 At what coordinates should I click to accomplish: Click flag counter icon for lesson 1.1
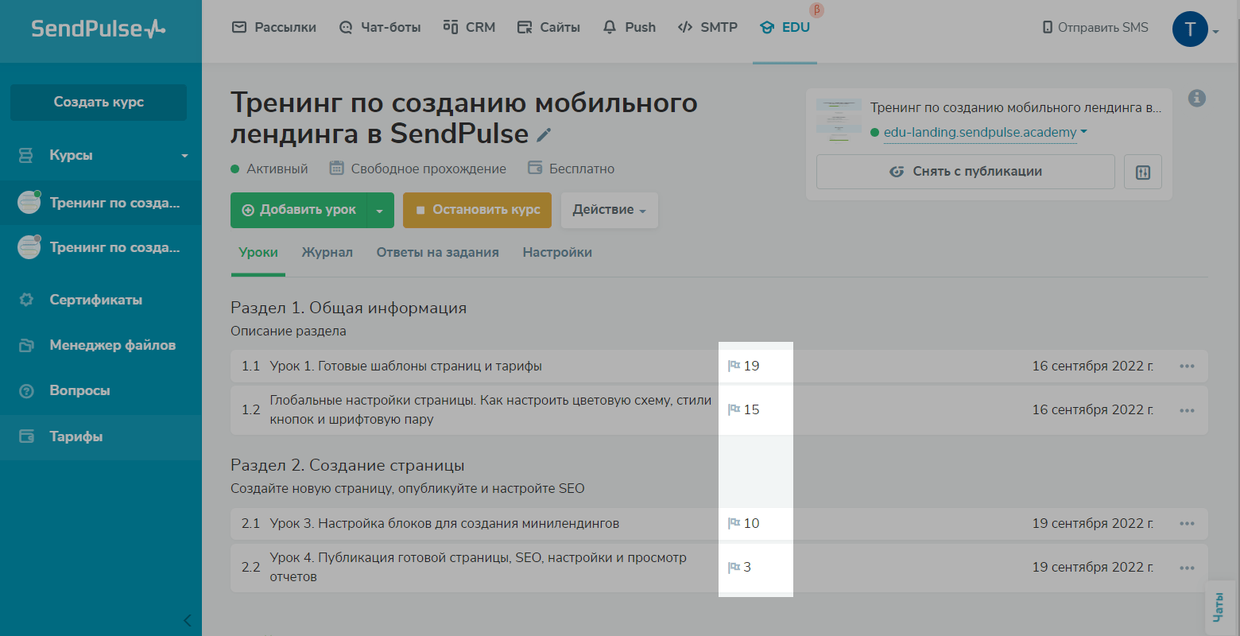tap(734, 366)
